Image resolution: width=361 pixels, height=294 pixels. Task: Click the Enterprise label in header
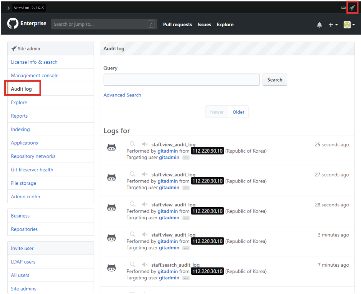point(33,23)
